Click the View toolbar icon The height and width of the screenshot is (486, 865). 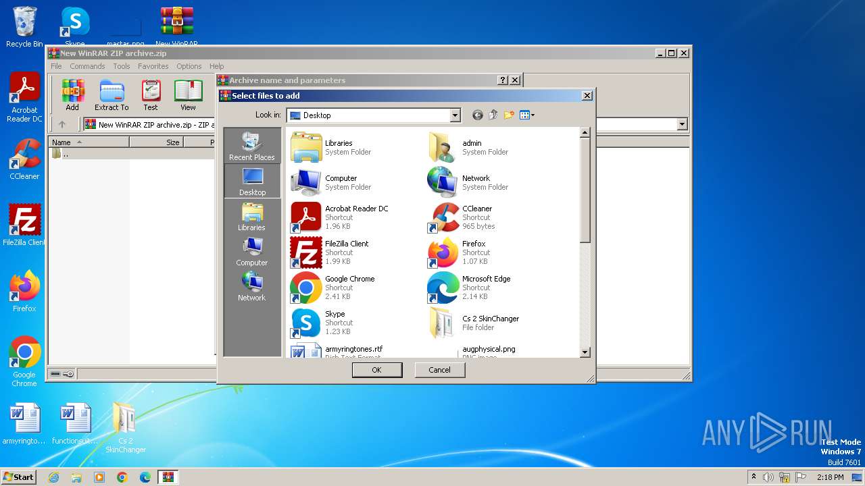pyautogui.click(x=188, y=95)
